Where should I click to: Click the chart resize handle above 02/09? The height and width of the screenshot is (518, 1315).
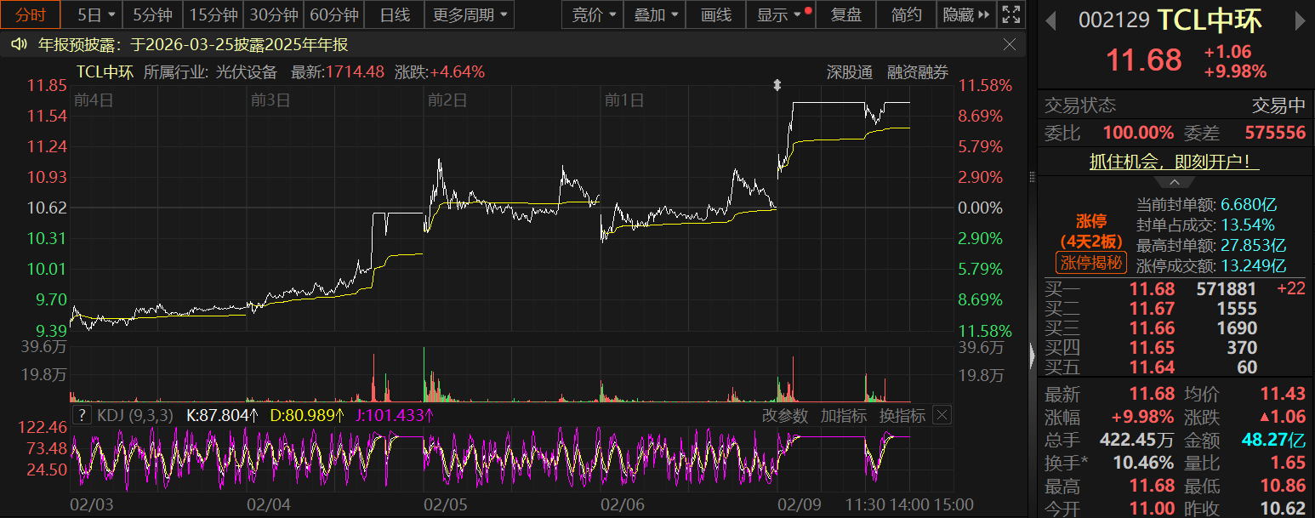click(777, 84)
